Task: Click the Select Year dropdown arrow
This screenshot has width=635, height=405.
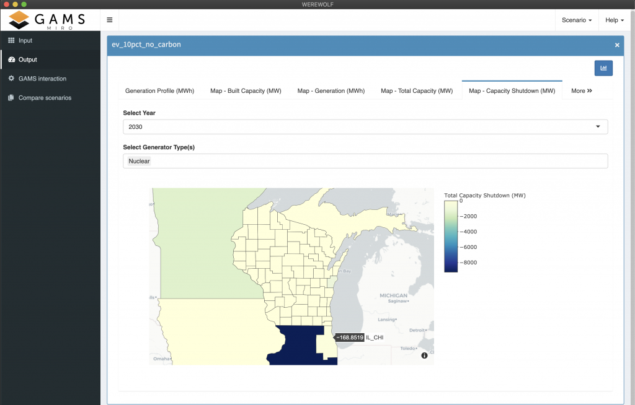Action: [x=598, y=126]
